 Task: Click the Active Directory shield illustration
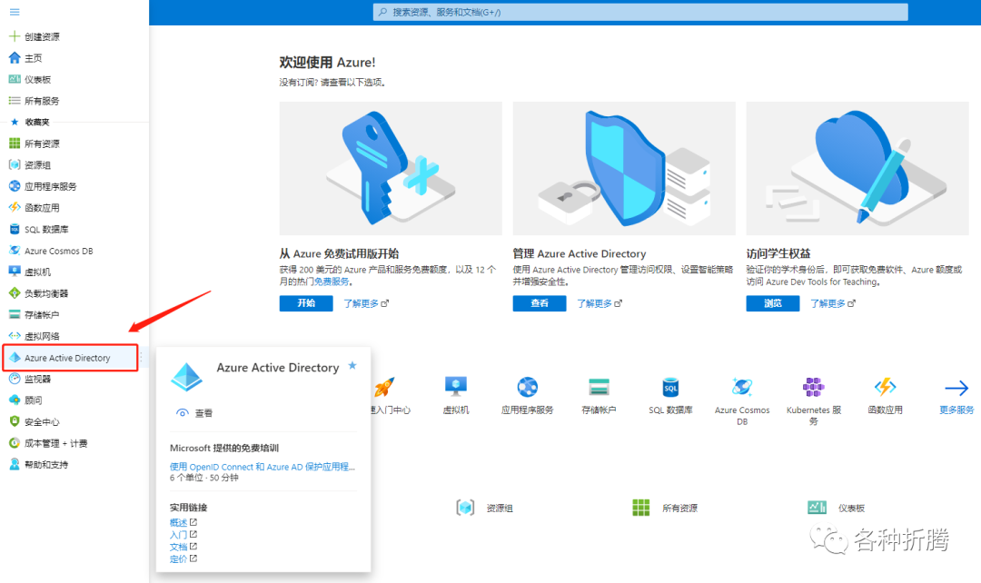click(624, 168)
